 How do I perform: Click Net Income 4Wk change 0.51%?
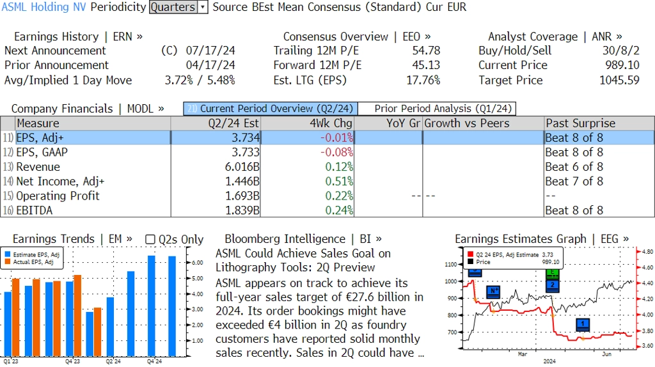[339, 182]
